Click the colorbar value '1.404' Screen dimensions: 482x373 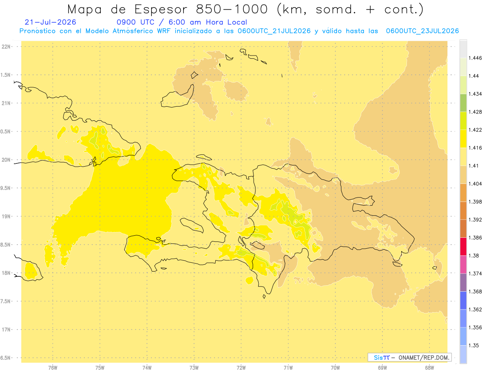pos(476,183)
